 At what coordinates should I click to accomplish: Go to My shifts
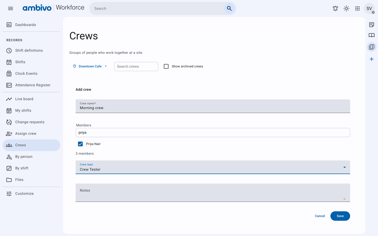(x=31, y=110)
